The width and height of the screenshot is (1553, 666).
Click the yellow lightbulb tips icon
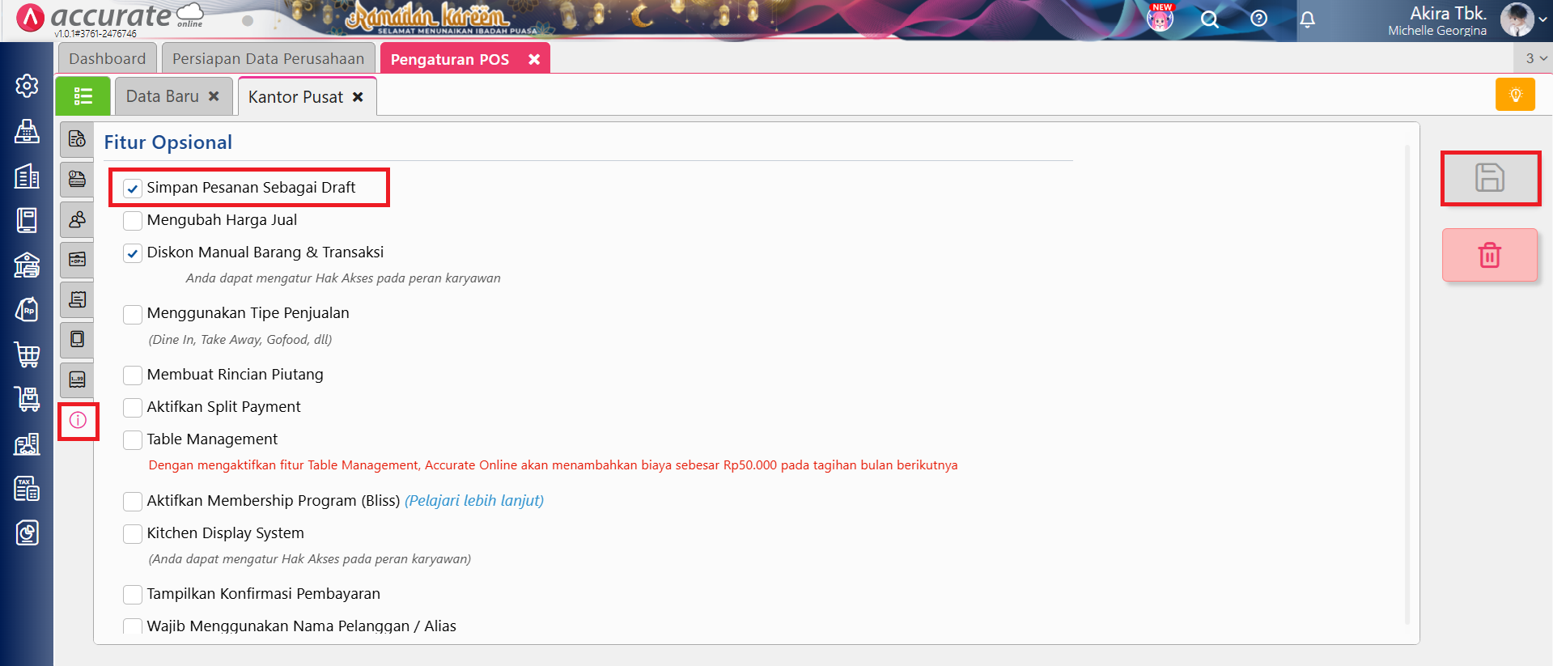(1515, 95)
